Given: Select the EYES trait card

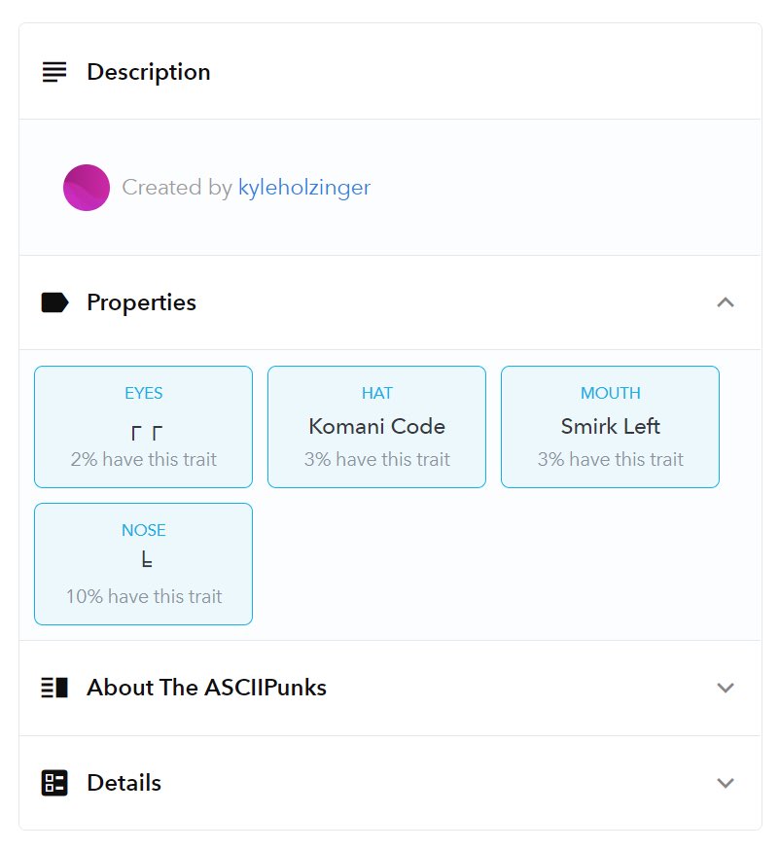Looking at the screenshot, I should [144, 427].
